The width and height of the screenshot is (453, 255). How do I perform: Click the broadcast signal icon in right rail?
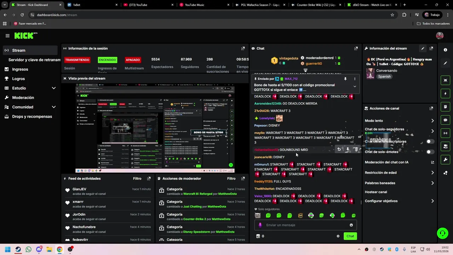445,133
